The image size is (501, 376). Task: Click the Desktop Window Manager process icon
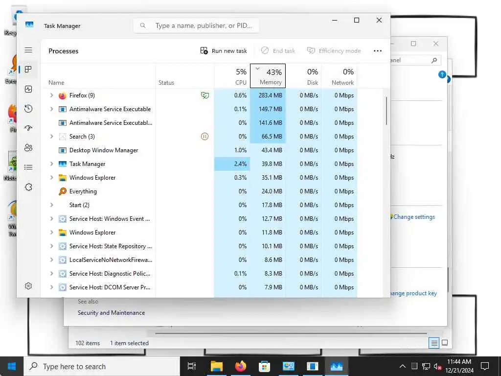[62, 150]
